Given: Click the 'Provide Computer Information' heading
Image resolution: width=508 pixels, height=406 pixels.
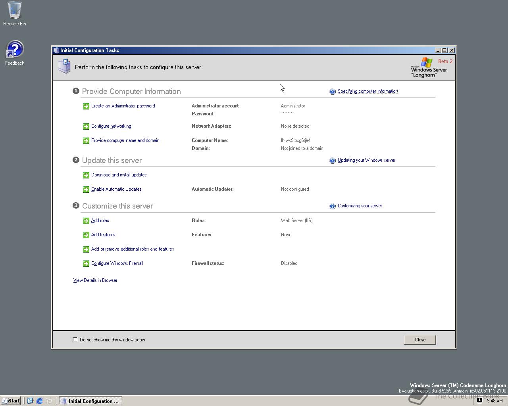Looking at the screenshot, I should tap(131, 92).
